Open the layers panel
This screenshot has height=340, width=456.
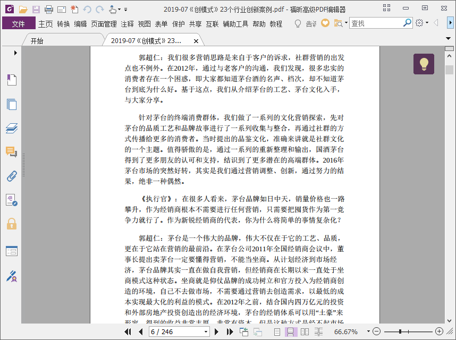click(x=12, y=128)
